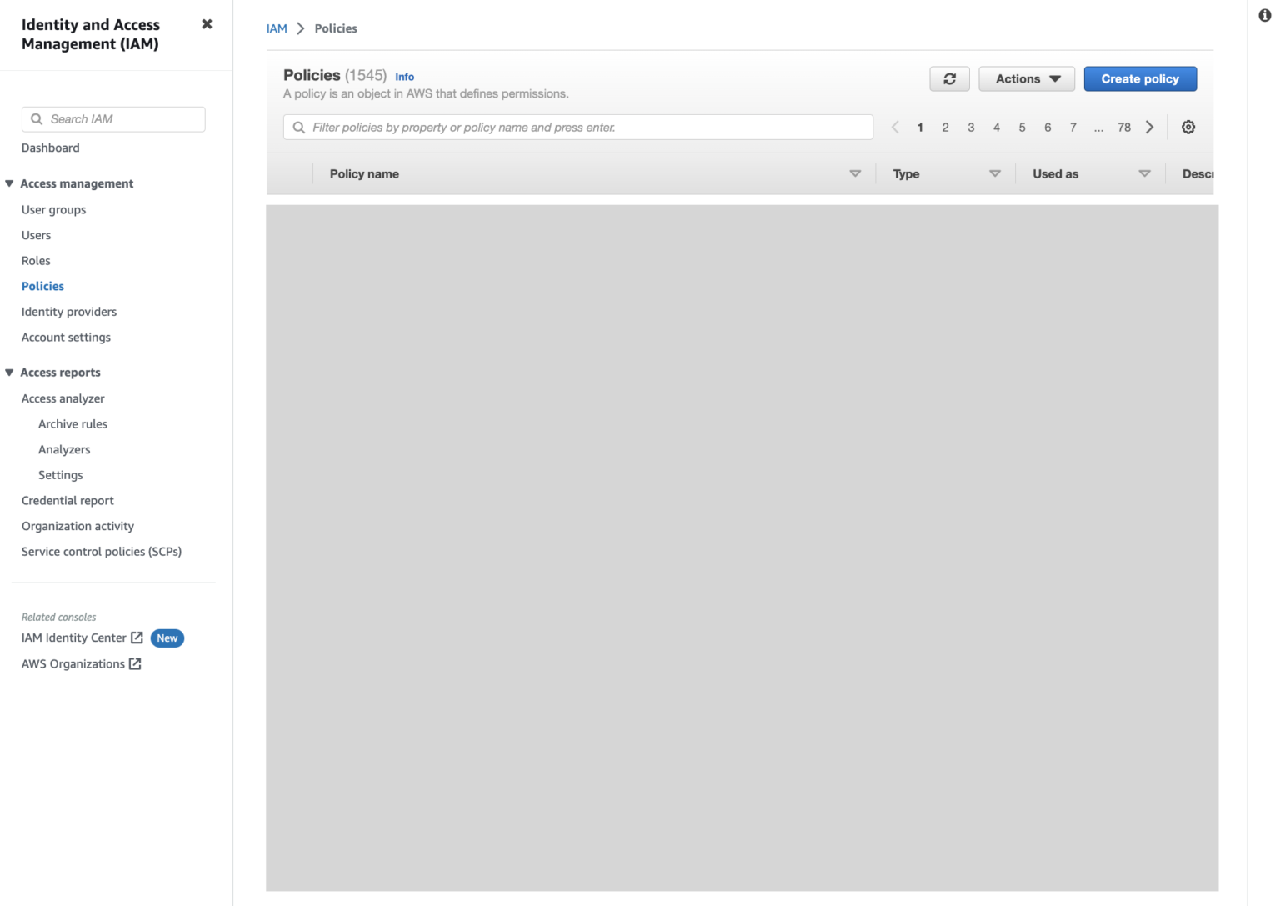Open the Policy name sort dropdown
The height and width of the screenshot is (906, 1280).
[855, 173]
